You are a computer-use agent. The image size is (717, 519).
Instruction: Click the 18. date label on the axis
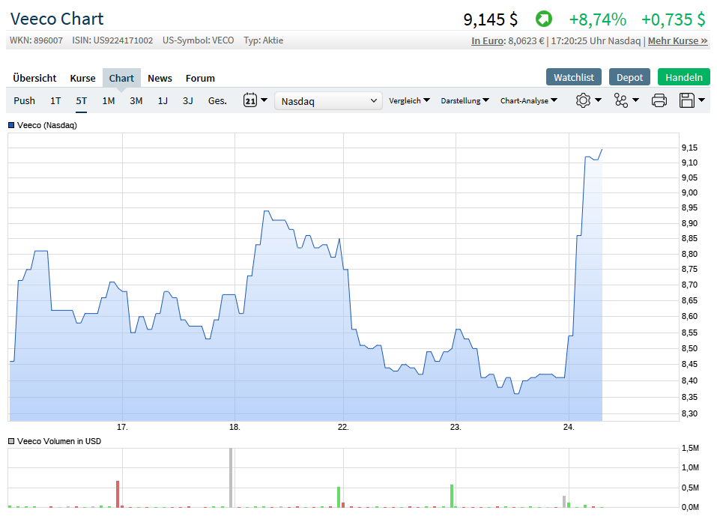235,427
